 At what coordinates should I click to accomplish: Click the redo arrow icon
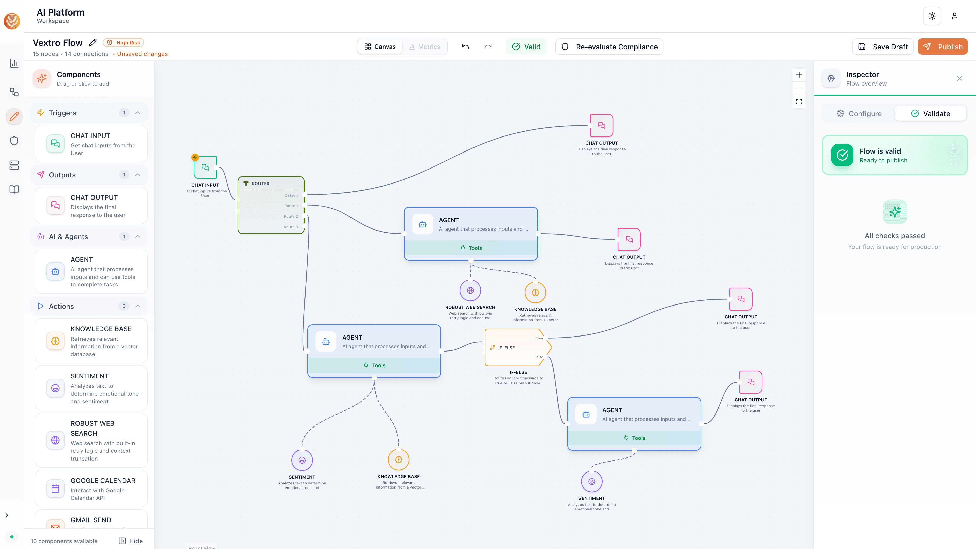[488, 47]
